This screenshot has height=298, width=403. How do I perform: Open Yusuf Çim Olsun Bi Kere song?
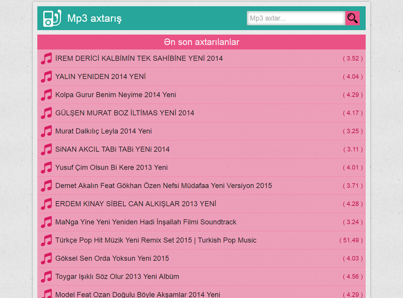[x=111, y=167]
